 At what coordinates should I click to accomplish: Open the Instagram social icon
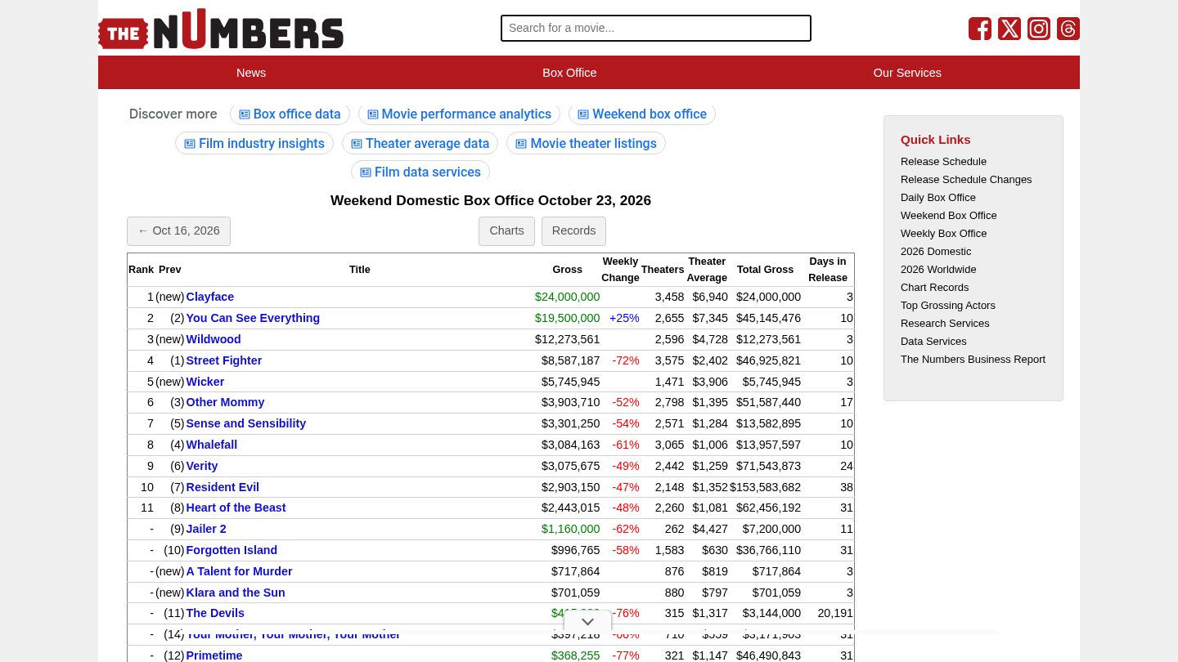point(1039,29)
